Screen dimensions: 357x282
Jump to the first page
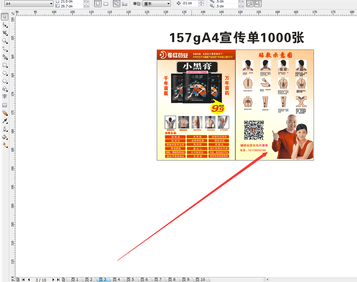click(x=23, y=280)
